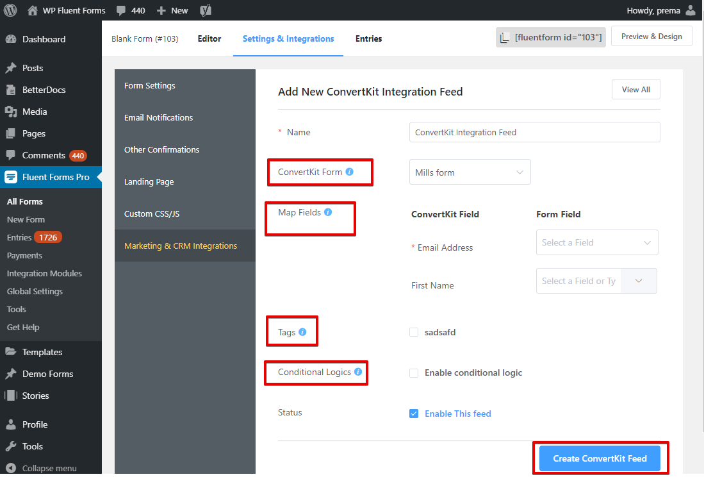
Task: Open New Form submenu link
Action: pos(26,220)
